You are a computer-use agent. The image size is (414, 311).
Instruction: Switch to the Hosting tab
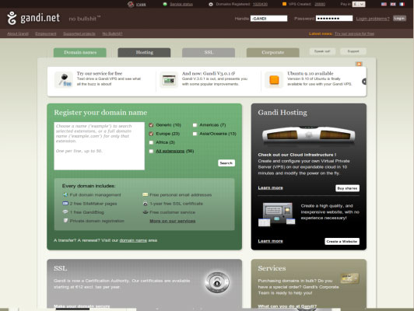[144, 53]
